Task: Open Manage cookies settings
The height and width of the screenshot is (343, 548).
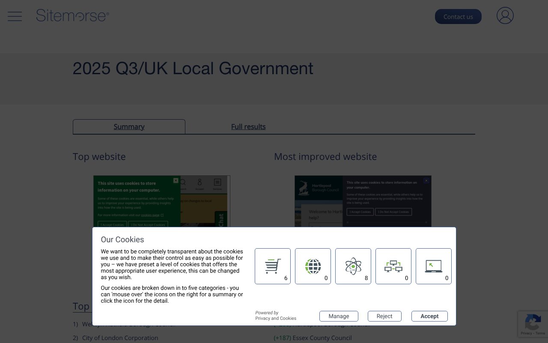Action: pos(339,316)
